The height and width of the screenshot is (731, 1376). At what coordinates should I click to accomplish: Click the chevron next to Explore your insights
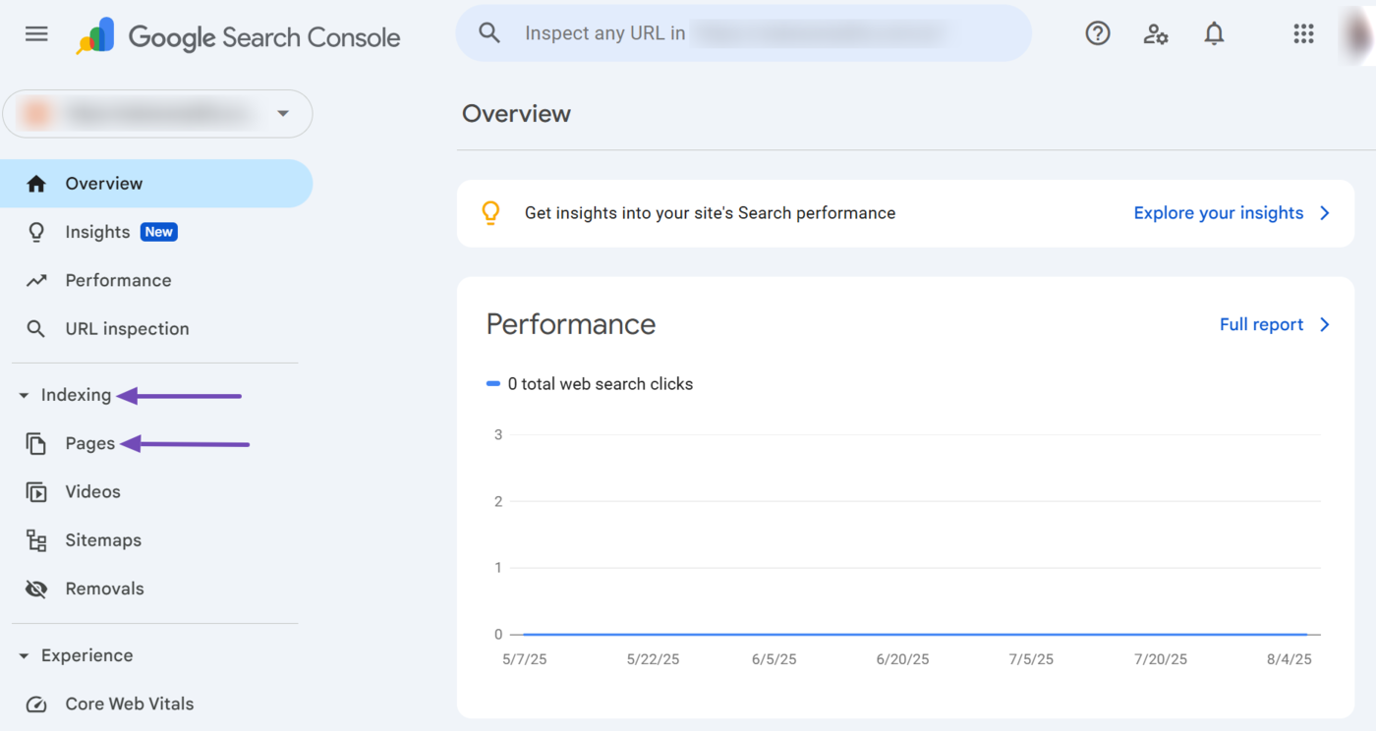1325,213
